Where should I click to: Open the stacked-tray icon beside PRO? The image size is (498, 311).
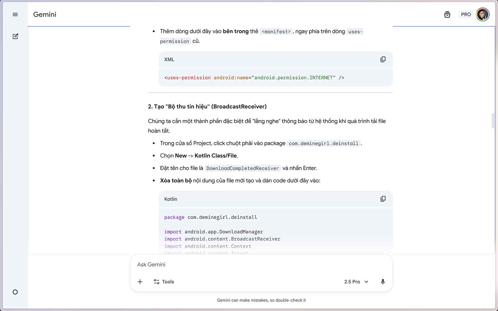pyautogui.click(x=447, y=15)
